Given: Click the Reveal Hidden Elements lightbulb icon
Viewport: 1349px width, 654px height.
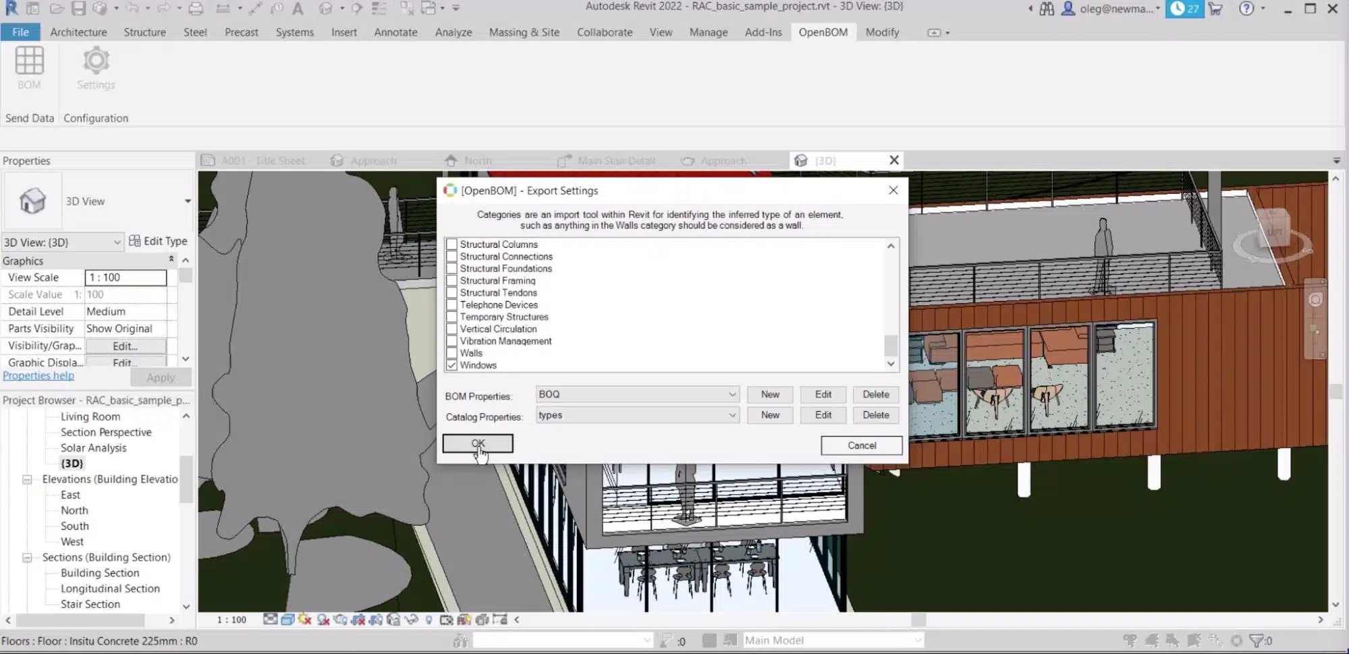Looking at the screenshot, I should (x=429, y=620).
